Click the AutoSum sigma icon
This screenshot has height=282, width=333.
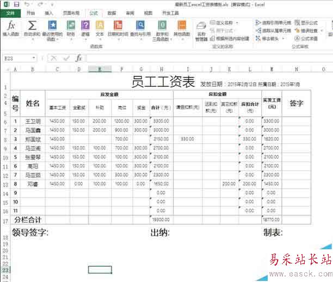click(32, 26)
